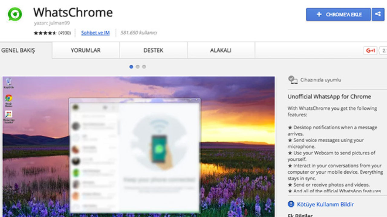
Task: Select the second carousel dot
Action: 138,67
